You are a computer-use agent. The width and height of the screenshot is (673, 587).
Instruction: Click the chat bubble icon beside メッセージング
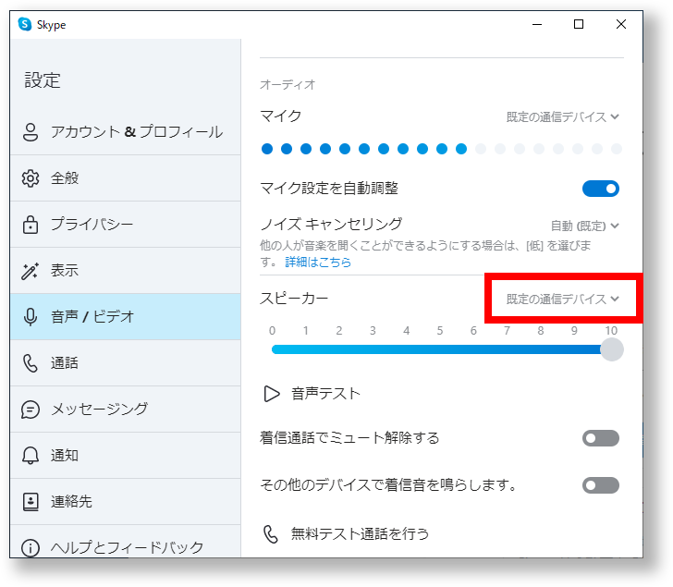point(31,410)
